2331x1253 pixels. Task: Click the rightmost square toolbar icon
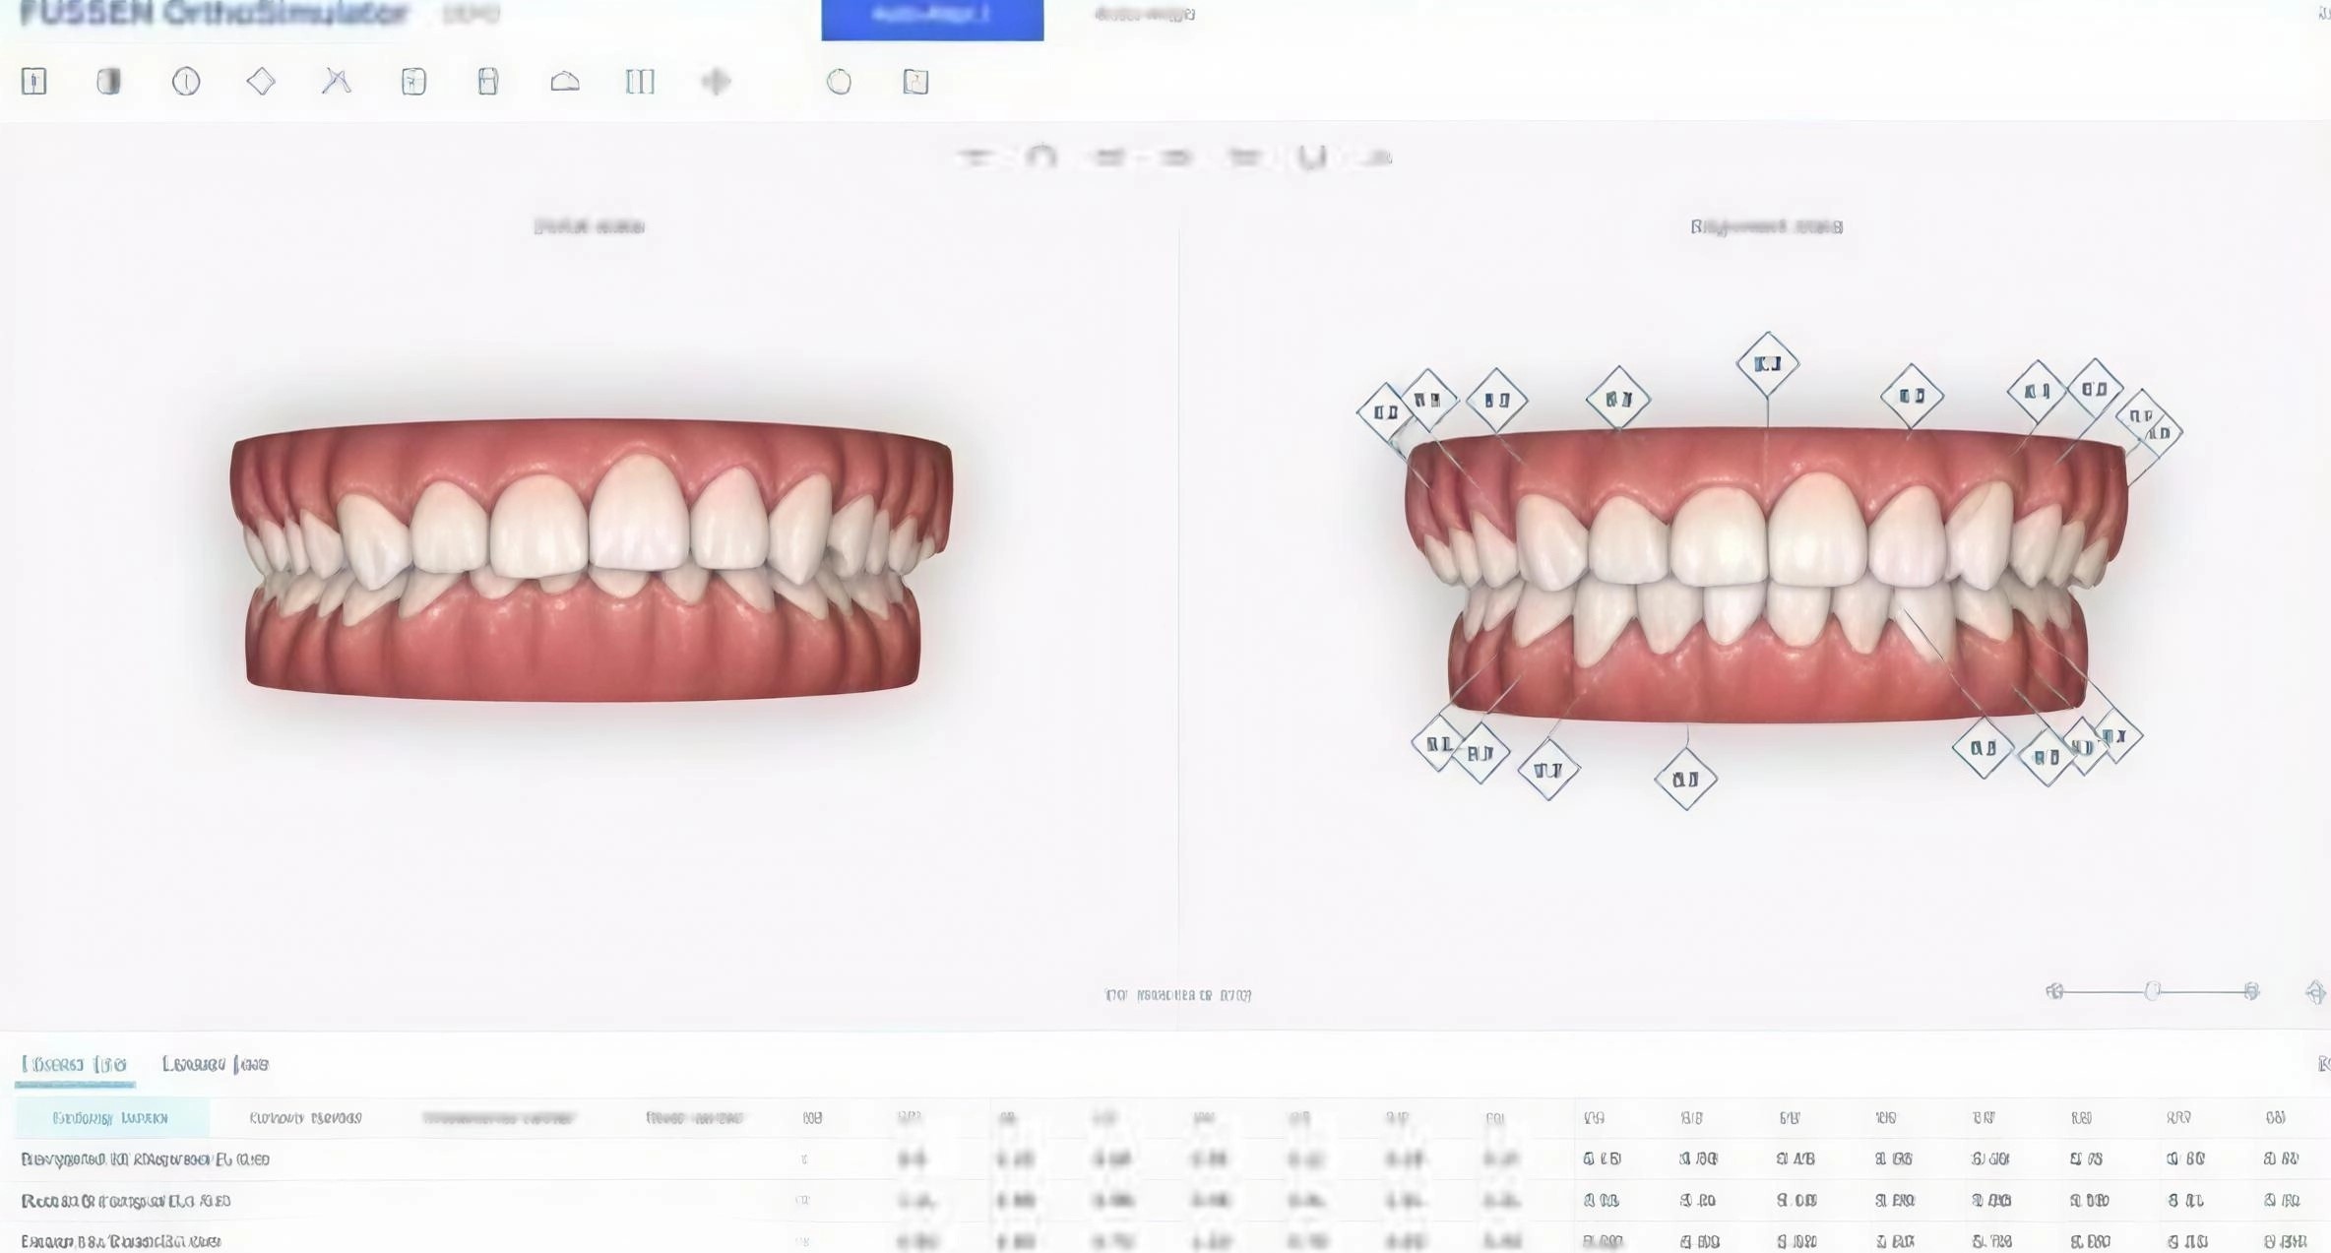pyautogui.click(x=915, y=81)
